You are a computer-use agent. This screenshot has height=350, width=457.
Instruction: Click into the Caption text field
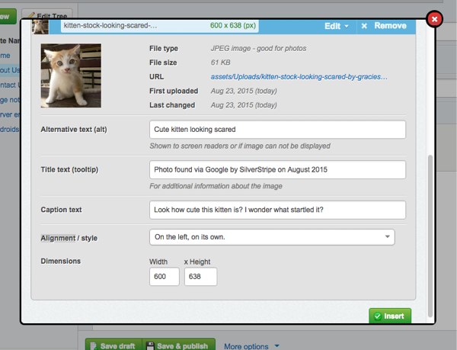277,210
